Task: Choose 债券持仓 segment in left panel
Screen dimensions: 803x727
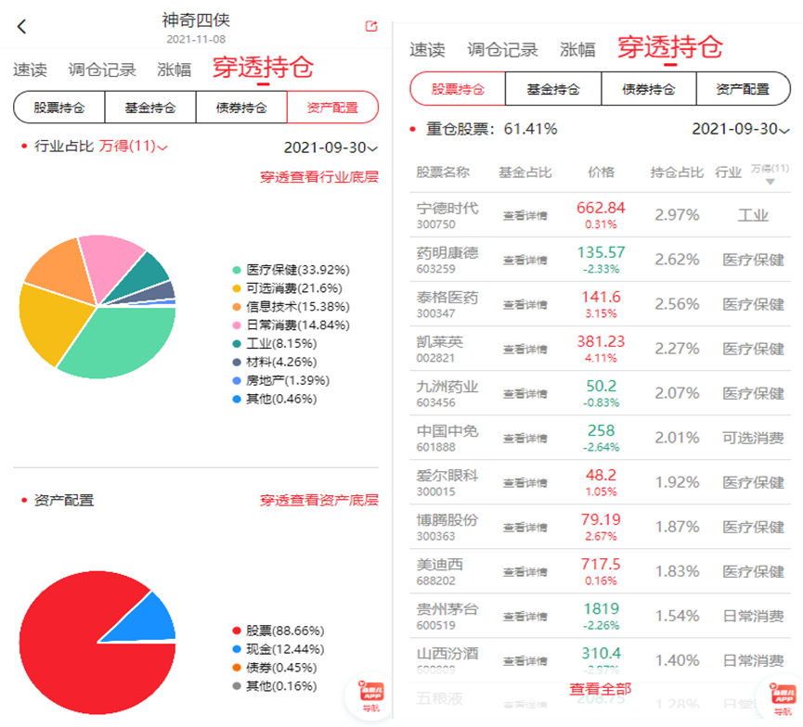Action: tap(241, 108)
